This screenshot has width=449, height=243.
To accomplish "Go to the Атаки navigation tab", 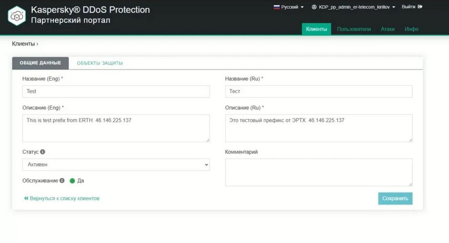I will (x=388, y=29).
